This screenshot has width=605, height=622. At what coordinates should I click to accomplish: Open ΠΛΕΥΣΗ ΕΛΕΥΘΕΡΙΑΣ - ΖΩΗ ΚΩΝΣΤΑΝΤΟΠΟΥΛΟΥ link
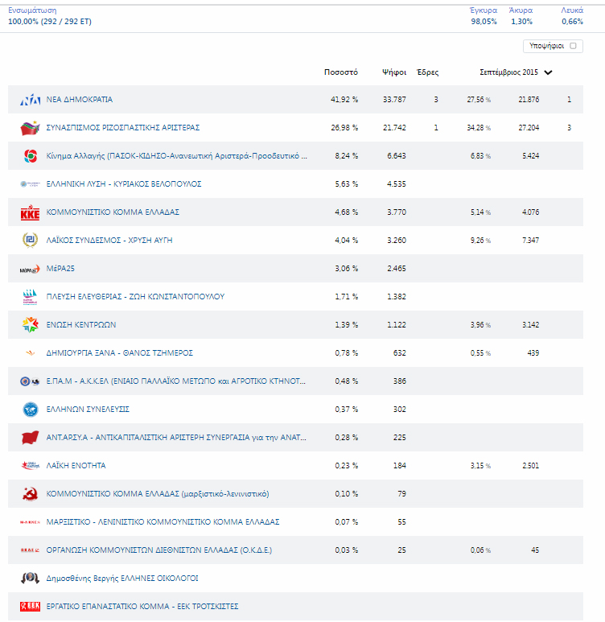[x=135, y=297]
